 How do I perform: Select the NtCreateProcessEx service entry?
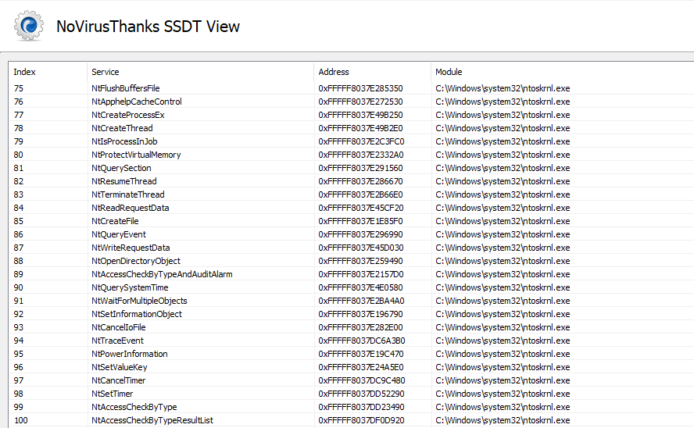[127, 115]
